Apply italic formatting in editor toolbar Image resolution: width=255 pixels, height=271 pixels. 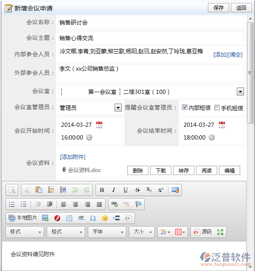pyautogui.click(x=114, y=190)
